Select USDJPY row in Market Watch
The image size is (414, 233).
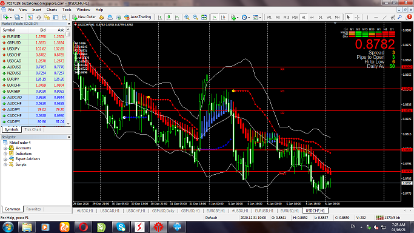tap(33, 49)
